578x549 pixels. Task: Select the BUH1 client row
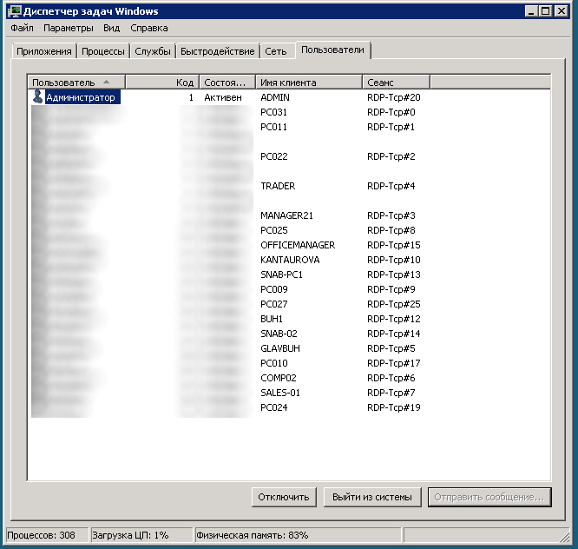pyautogui.click(x=272, y=319)
